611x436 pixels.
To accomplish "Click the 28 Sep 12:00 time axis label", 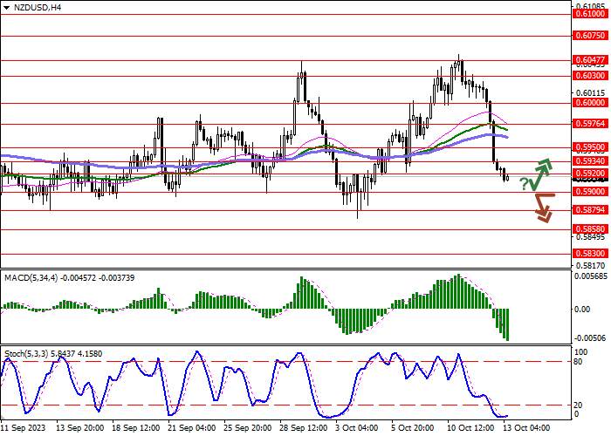I will [x=305, y=428].
